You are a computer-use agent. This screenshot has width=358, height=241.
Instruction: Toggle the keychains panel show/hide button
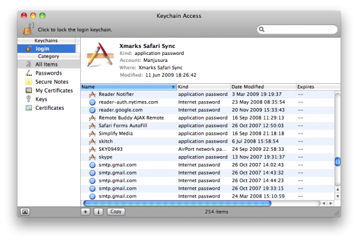pyautogui.click(x=25, y=212)
